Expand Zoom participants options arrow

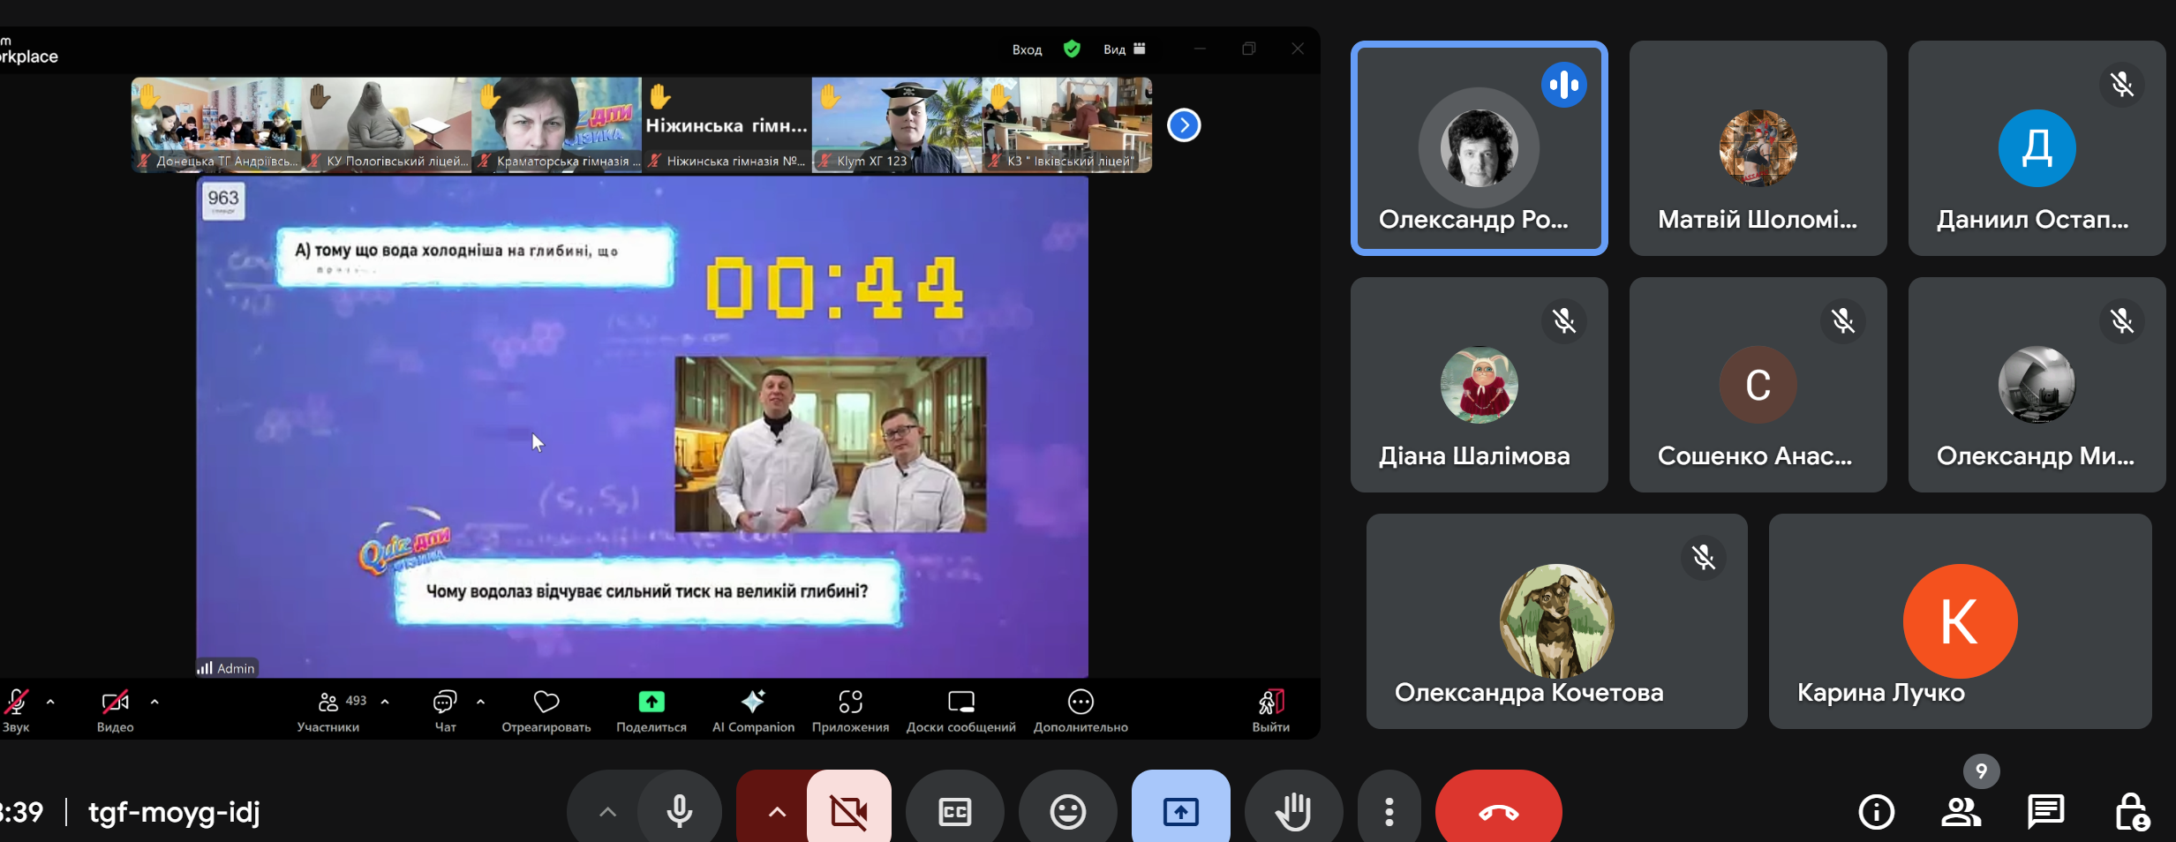(x=385, y=702)
